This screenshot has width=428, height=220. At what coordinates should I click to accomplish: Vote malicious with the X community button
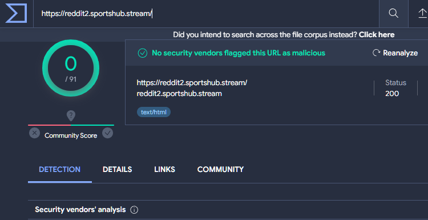(x=34, y=133)
